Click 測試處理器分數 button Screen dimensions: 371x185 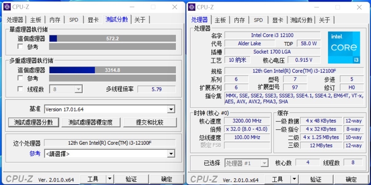coord(33,122)
